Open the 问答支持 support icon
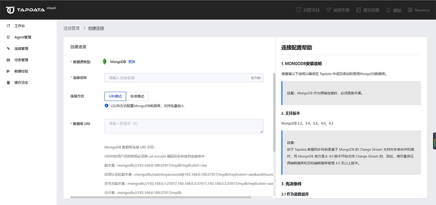The image size is (436, 205). [299, 10]
